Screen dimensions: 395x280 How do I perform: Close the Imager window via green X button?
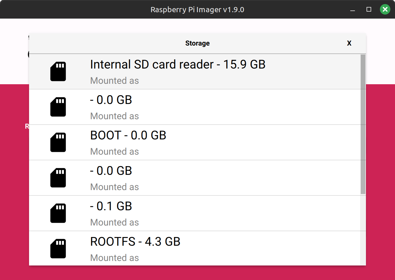click(x=385, y=10)
